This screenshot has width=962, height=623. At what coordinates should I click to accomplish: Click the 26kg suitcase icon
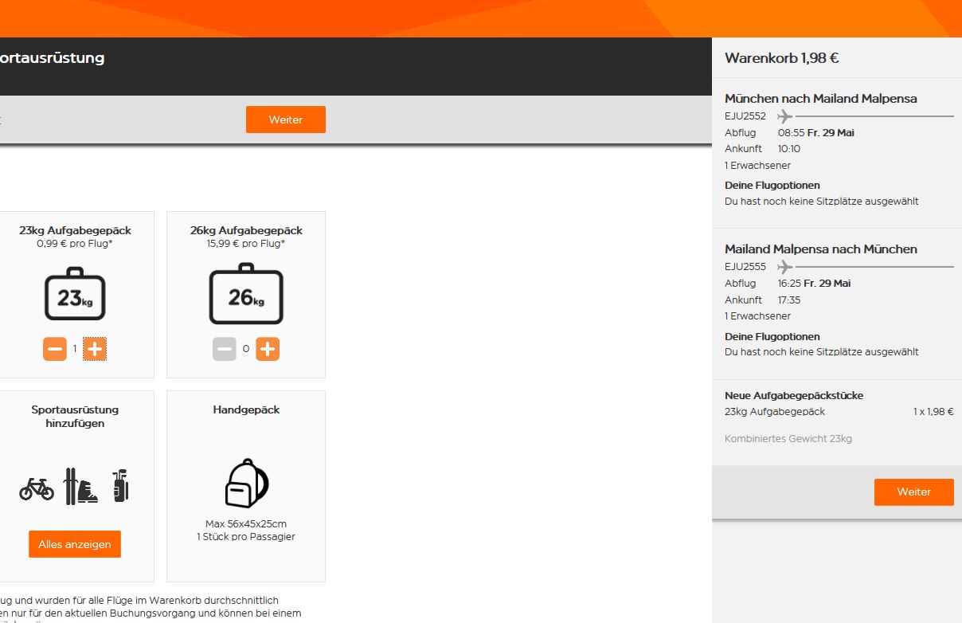click(246, 293)
